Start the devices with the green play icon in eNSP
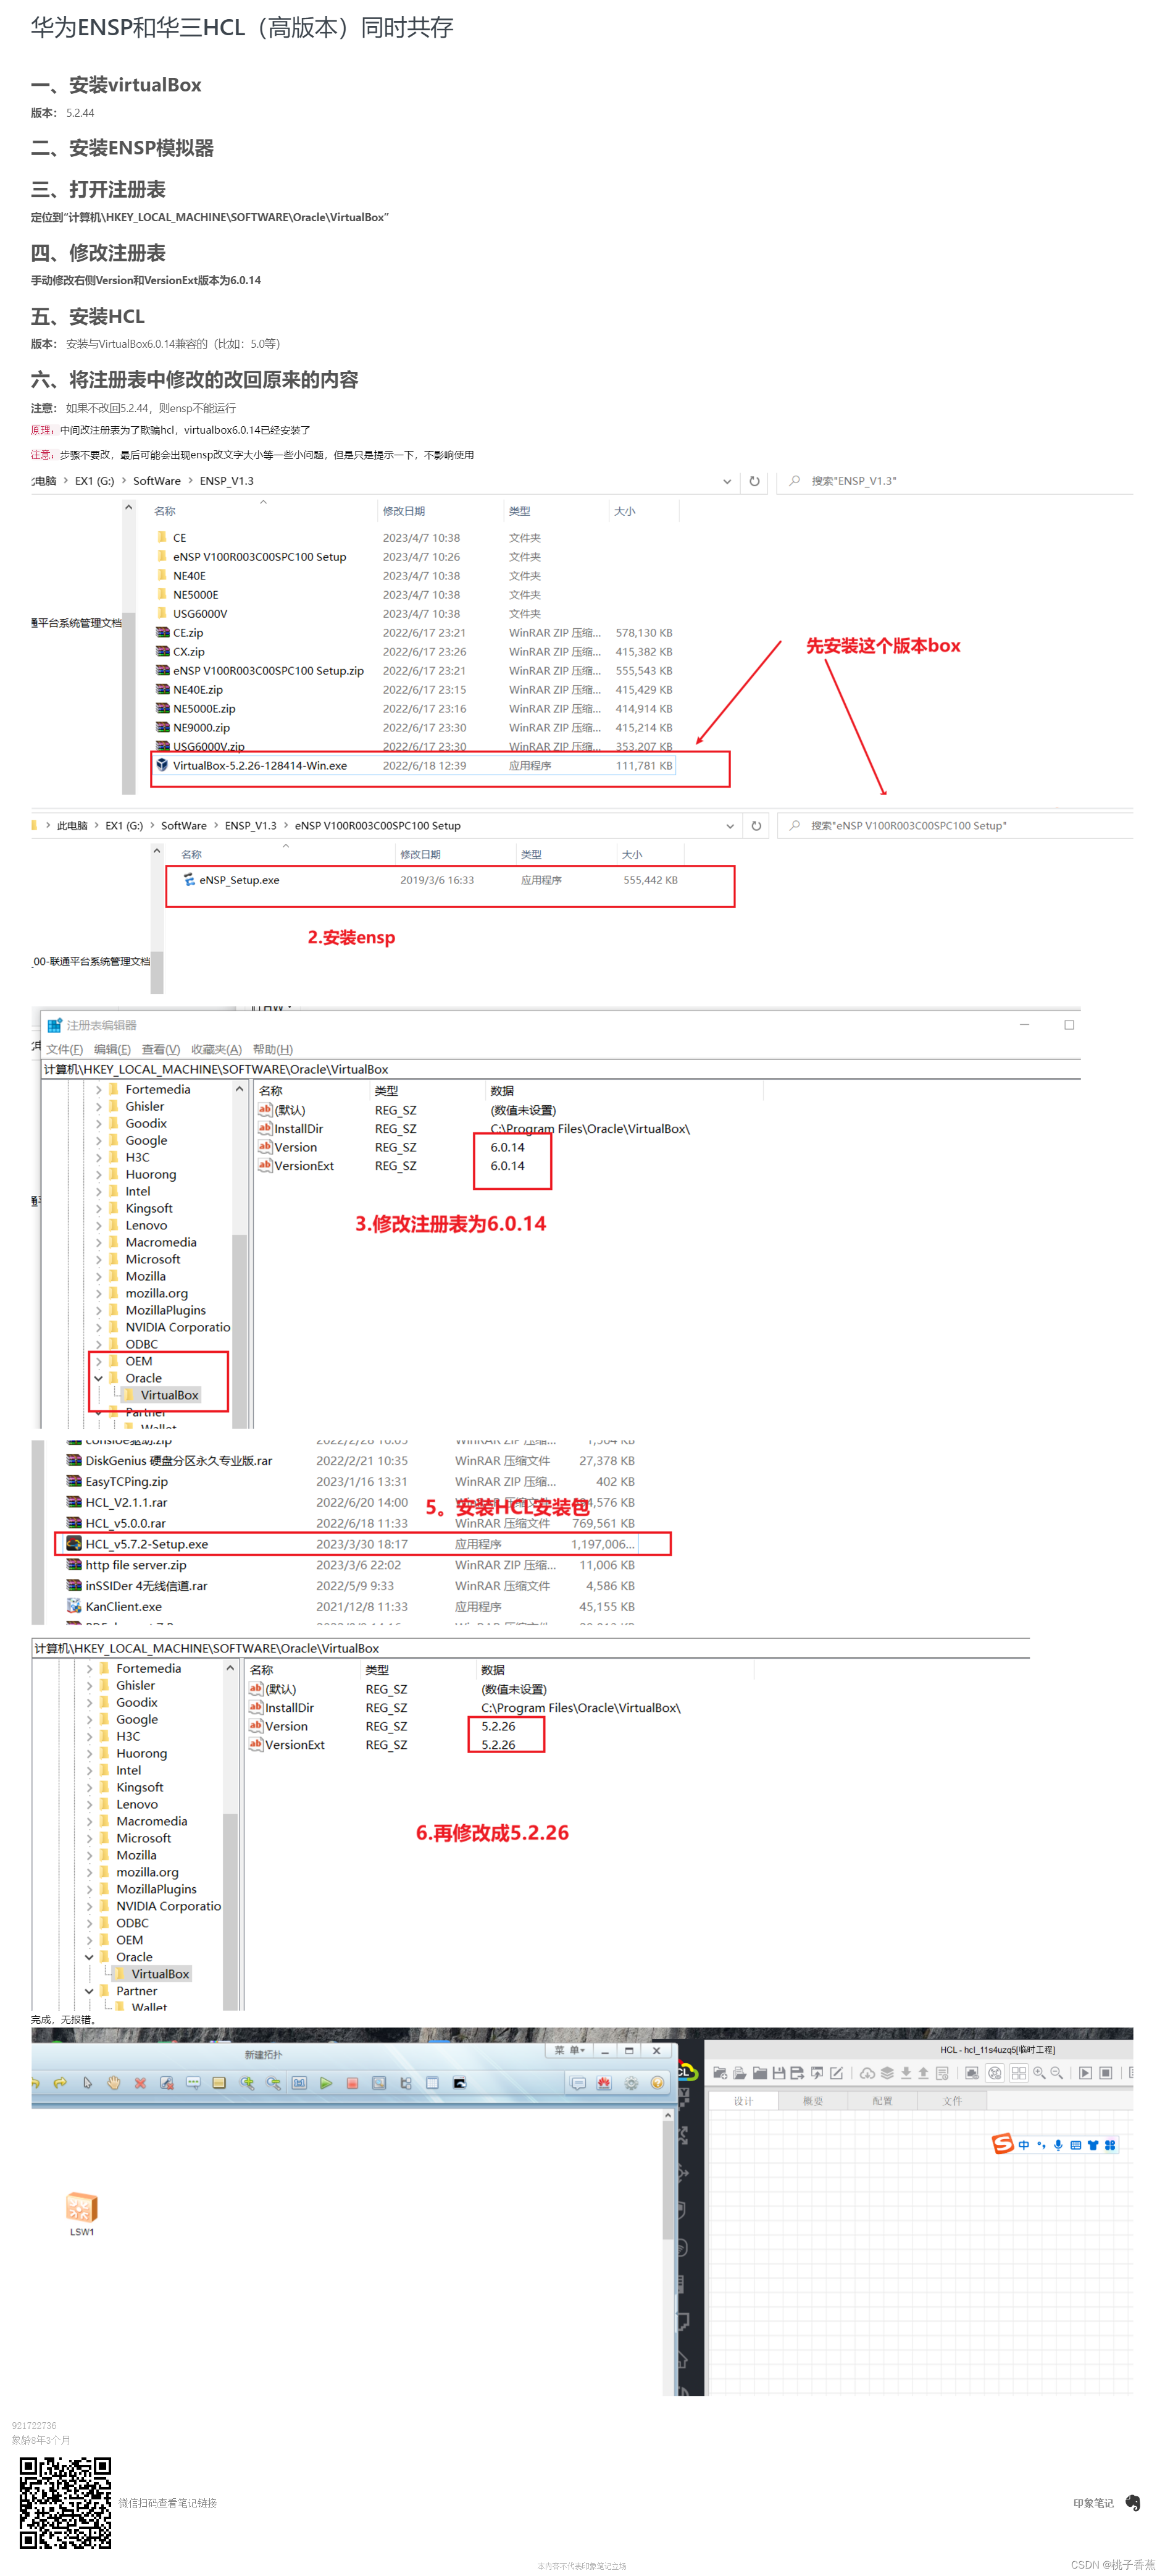 point(326,2083)
